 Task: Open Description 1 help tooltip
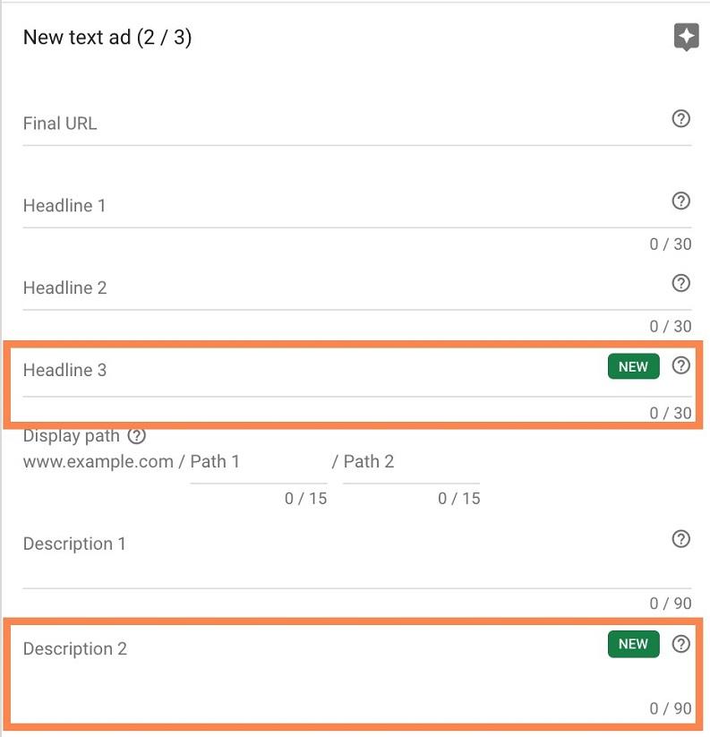click(680, 538)
